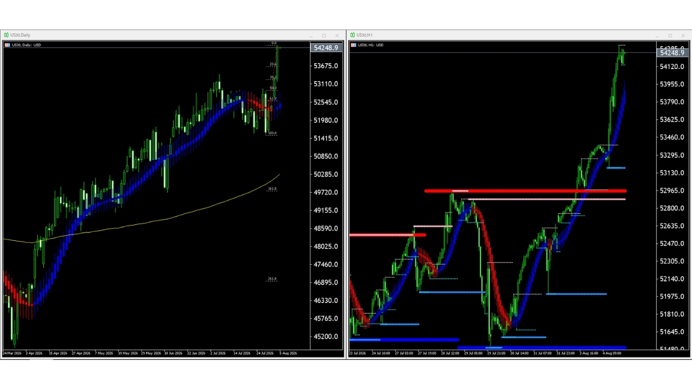
Task: Maximize the US30,H1 chart window
Action: pyautogui.click(x=670, y=36)
